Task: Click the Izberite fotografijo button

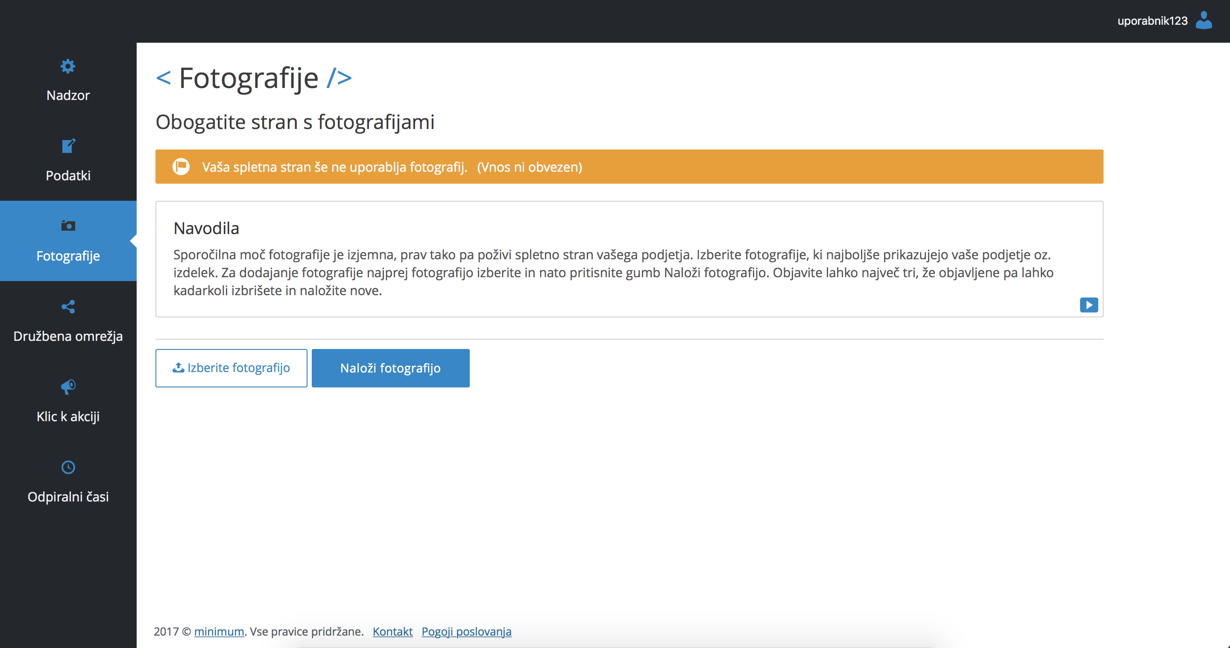Action: pos(231,368)
